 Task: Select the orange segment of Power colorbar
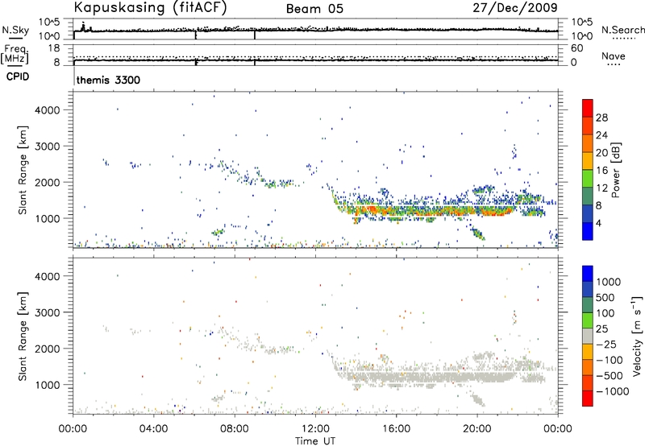pyautogui.click(x=588, y=144)
